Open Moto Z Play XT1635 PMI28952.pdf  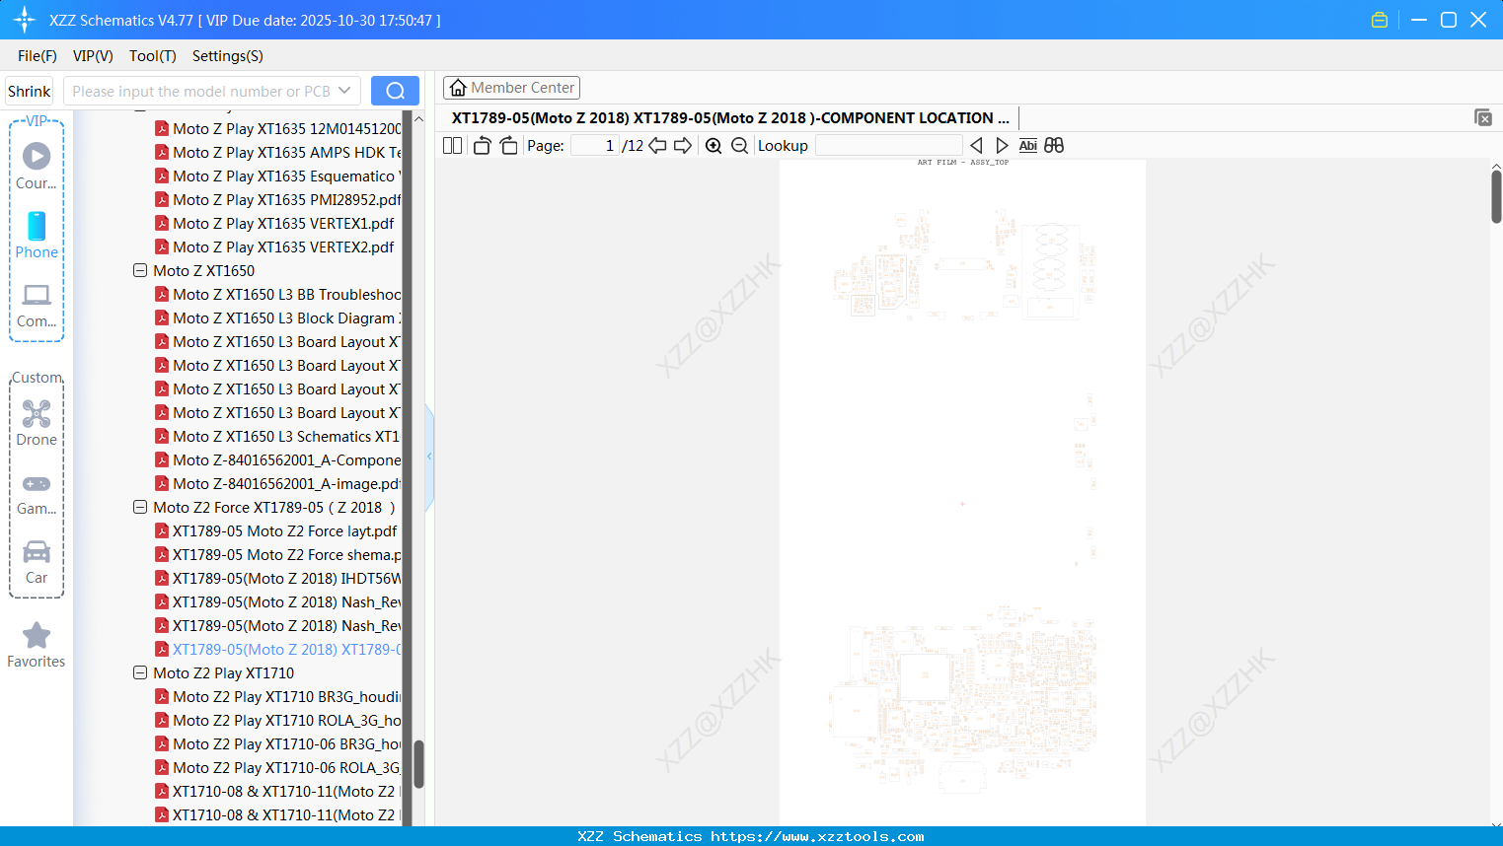[x=278, y=199]
